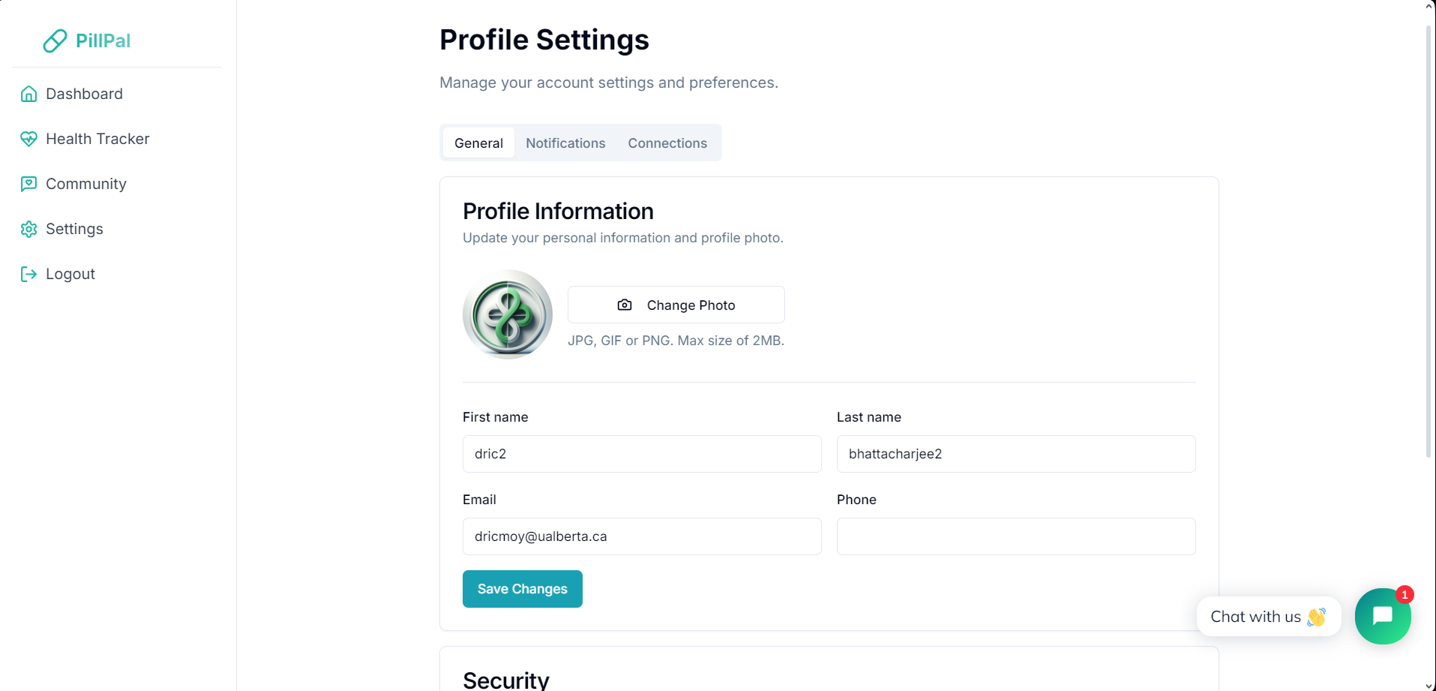Click the empty Phone input field

coord(1016,536)
